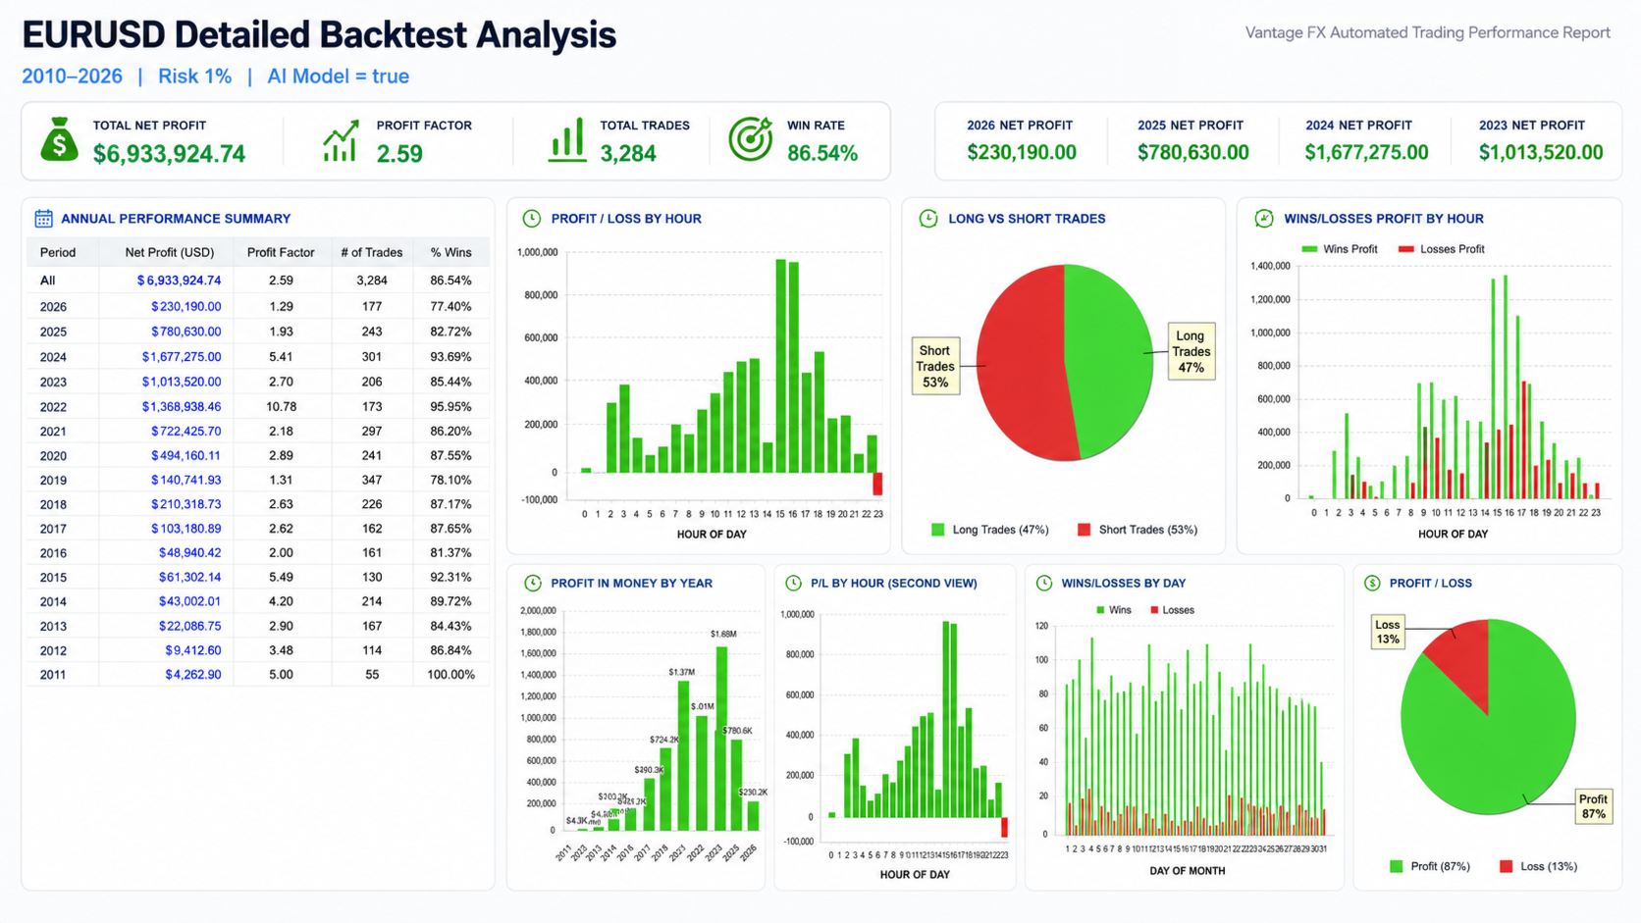
Task: Click the dollar icon beside Profit / Loss title
Action: [1372, 584]
